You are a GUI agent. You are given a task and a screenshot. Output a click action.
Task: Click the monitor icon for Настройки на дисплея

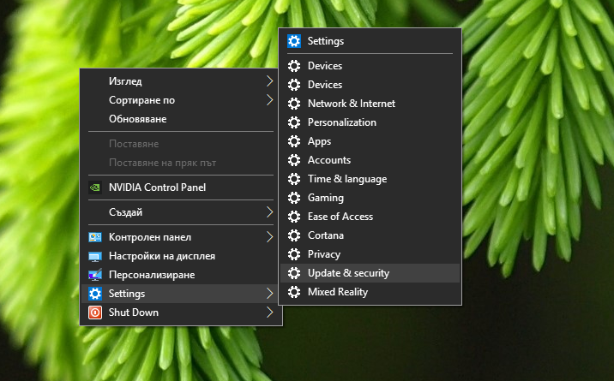95,256
